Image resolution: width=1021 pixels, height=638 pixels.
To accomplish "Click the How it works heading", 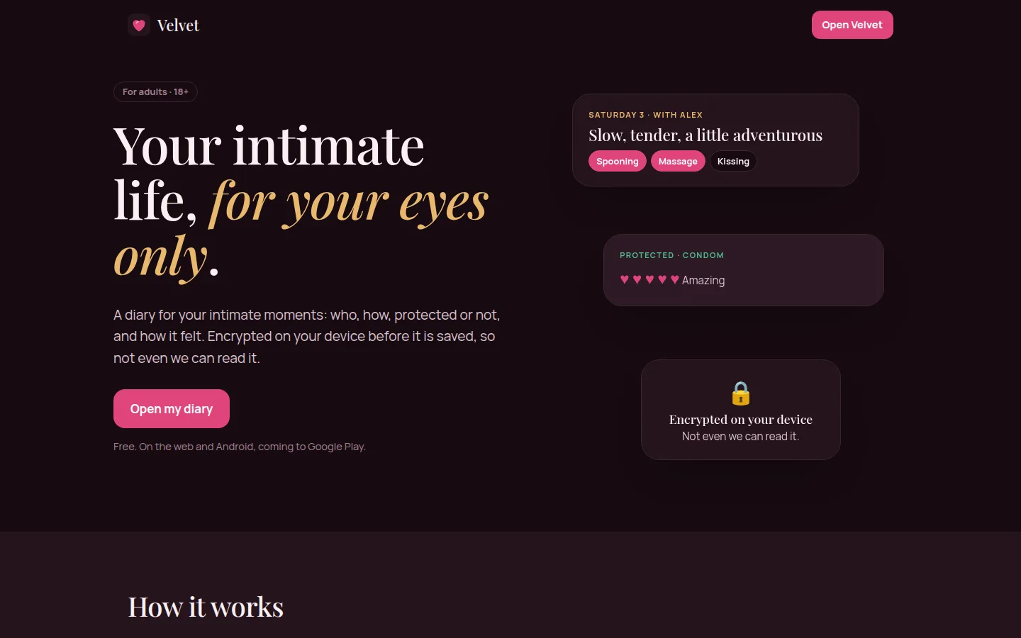I will pyautogui.click(x=206, y=607).
